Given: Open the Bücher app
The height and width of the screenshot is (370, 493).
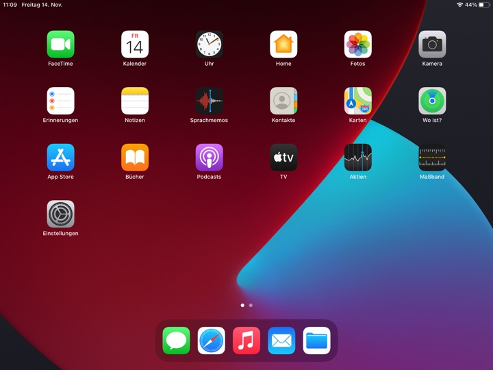Looking at the screenshot, I should (135, 158).
